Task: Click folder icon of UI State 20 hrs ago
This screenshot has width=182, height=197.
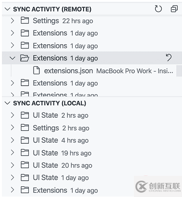Action: [25, 165]
